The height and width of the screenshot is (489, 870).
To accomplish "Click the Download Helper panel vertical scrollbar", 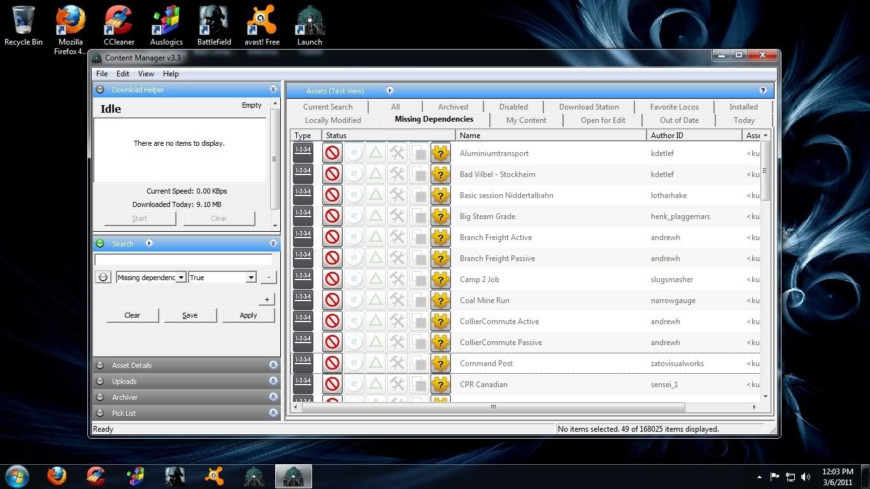I will (x=275, y=159).
